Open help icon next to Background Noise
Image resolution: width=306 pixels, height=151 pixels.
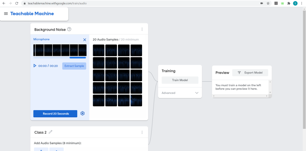coord(69,29)
